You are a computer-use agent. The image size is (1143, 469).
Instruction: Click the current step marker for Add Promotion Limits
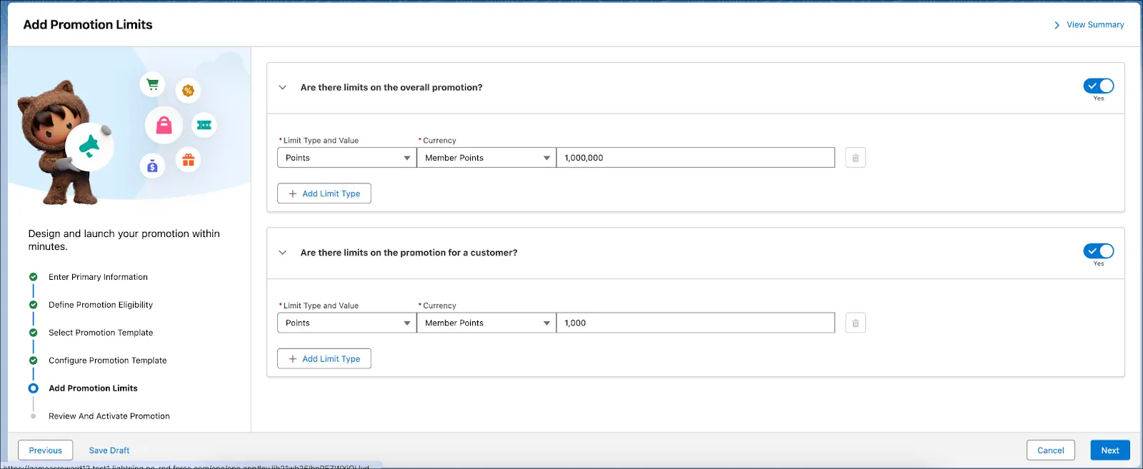point(33,388)
